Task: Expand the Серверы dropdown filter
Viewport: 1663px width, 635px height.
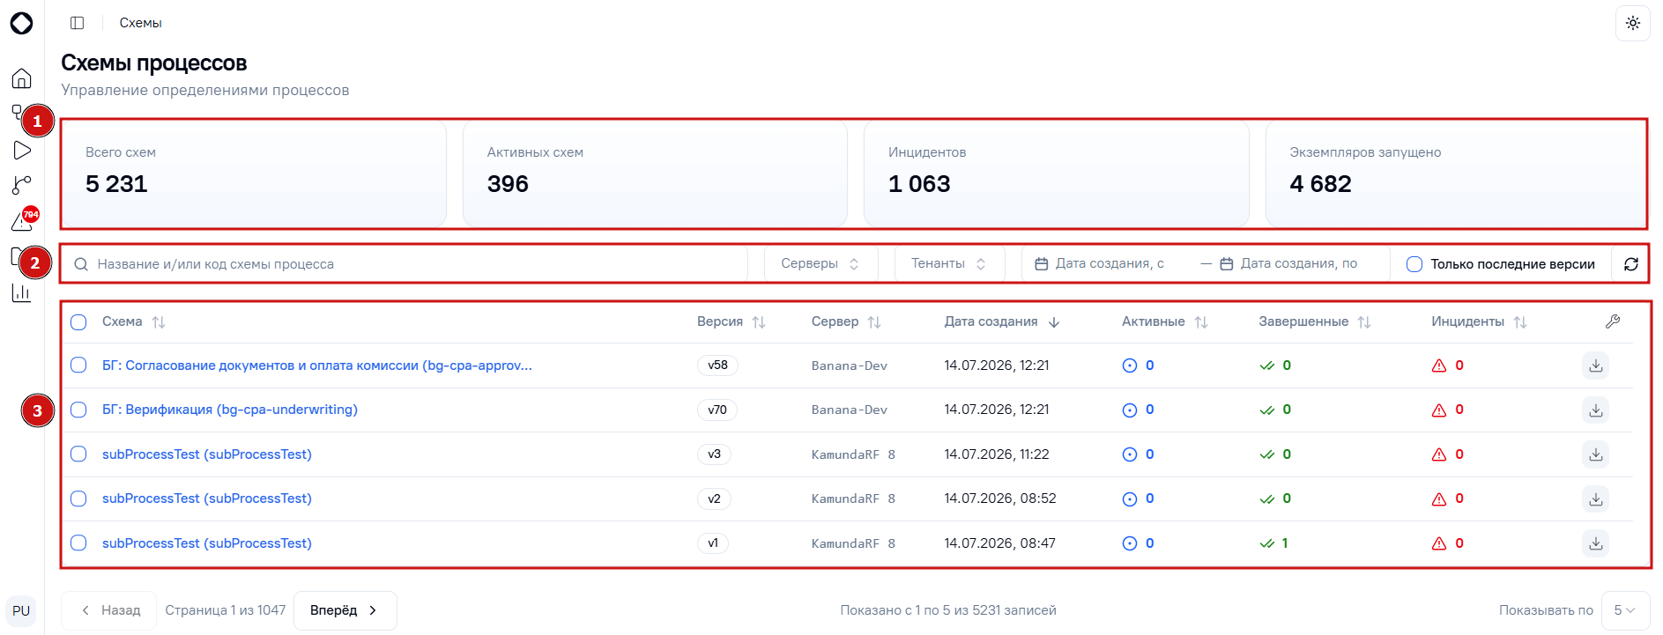Action: (x=820, y=263)
